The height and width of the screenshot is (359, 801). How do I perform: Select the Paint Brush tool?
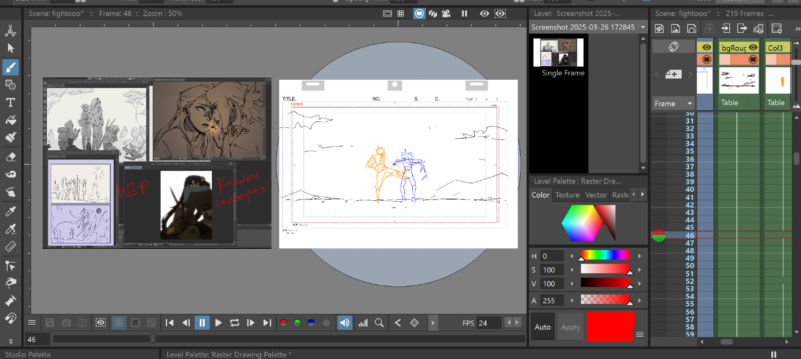[x=10, y=138]
